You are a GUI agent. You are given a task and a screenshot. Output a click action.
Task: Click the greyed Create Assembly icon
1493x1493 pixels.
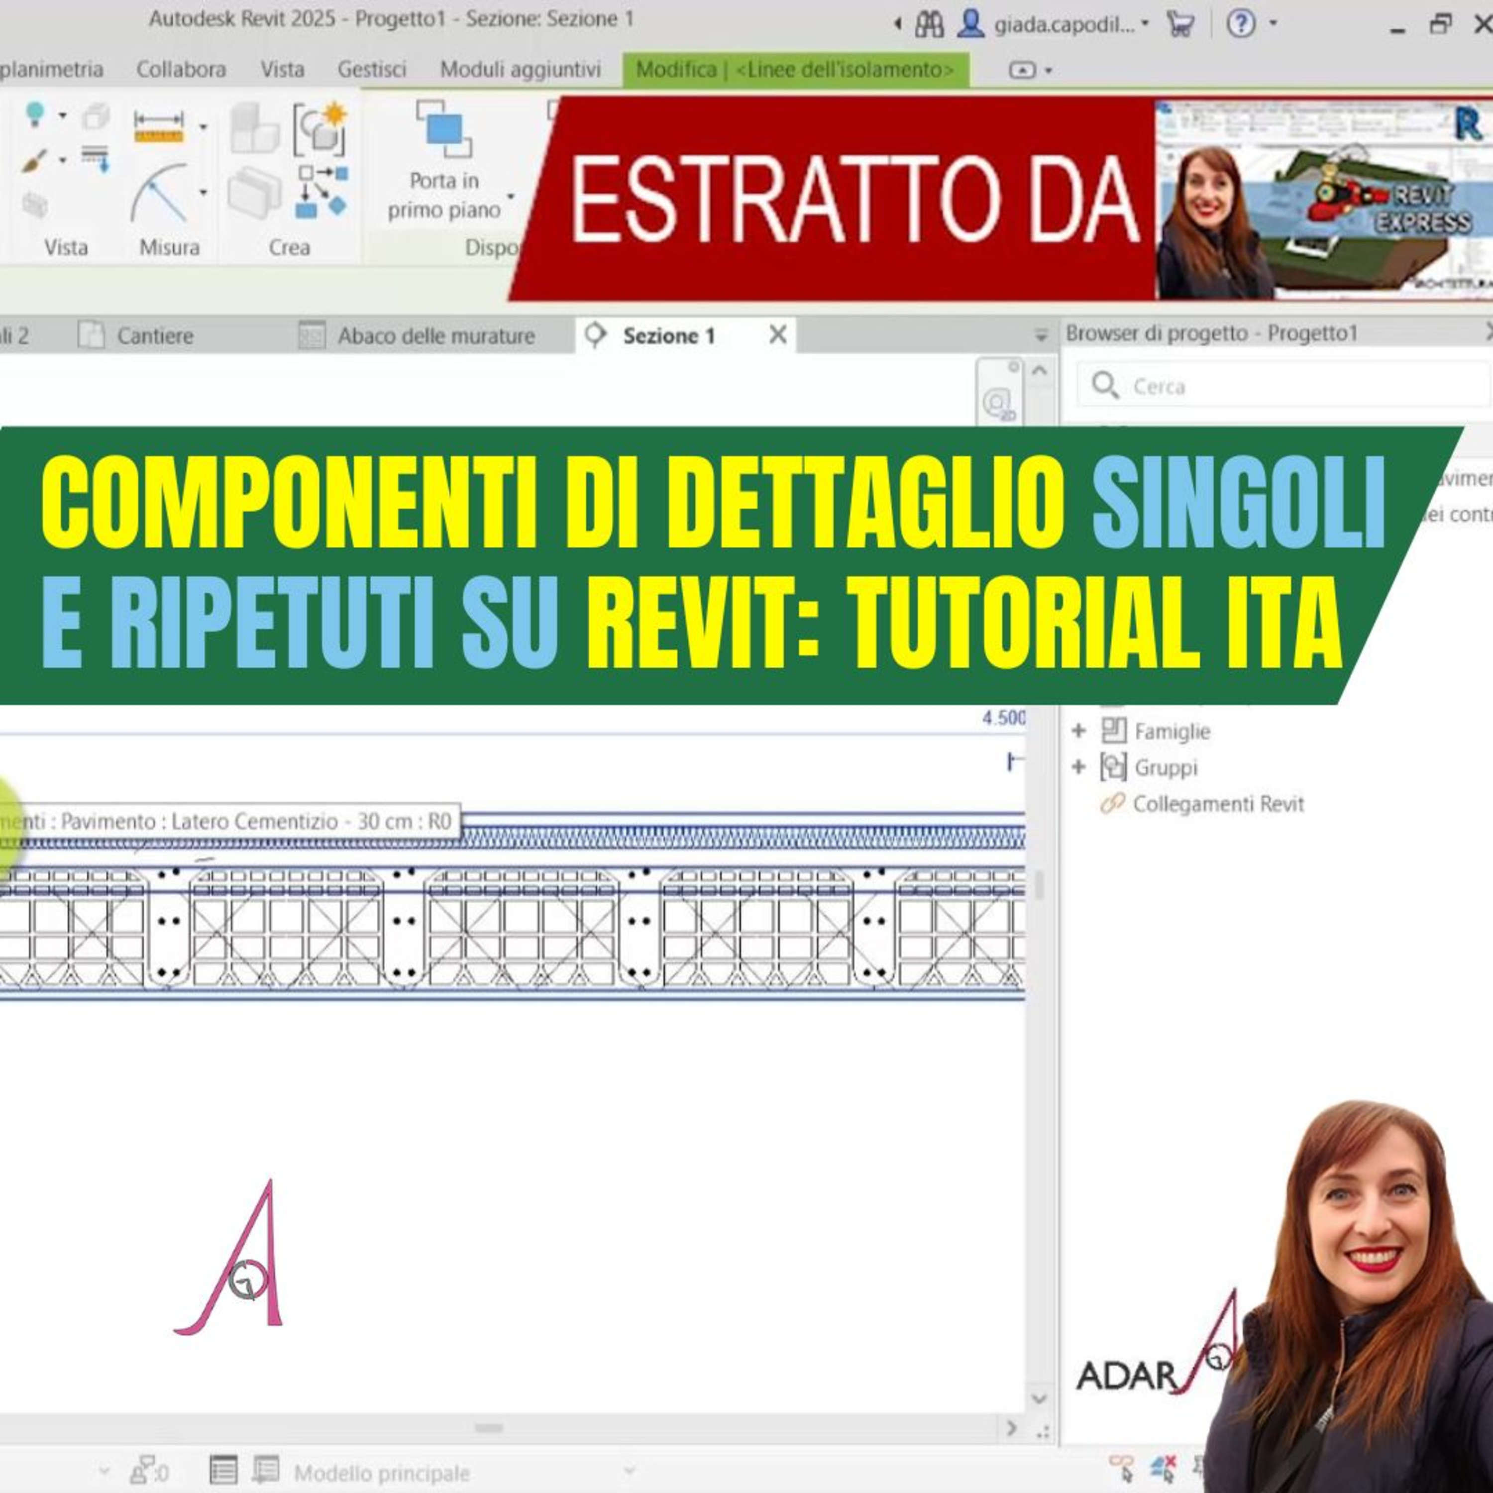tap(255, 193)
